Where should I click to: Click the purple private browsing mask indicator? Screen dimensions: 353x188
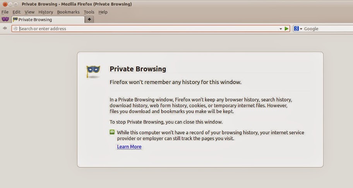(5, 19)
